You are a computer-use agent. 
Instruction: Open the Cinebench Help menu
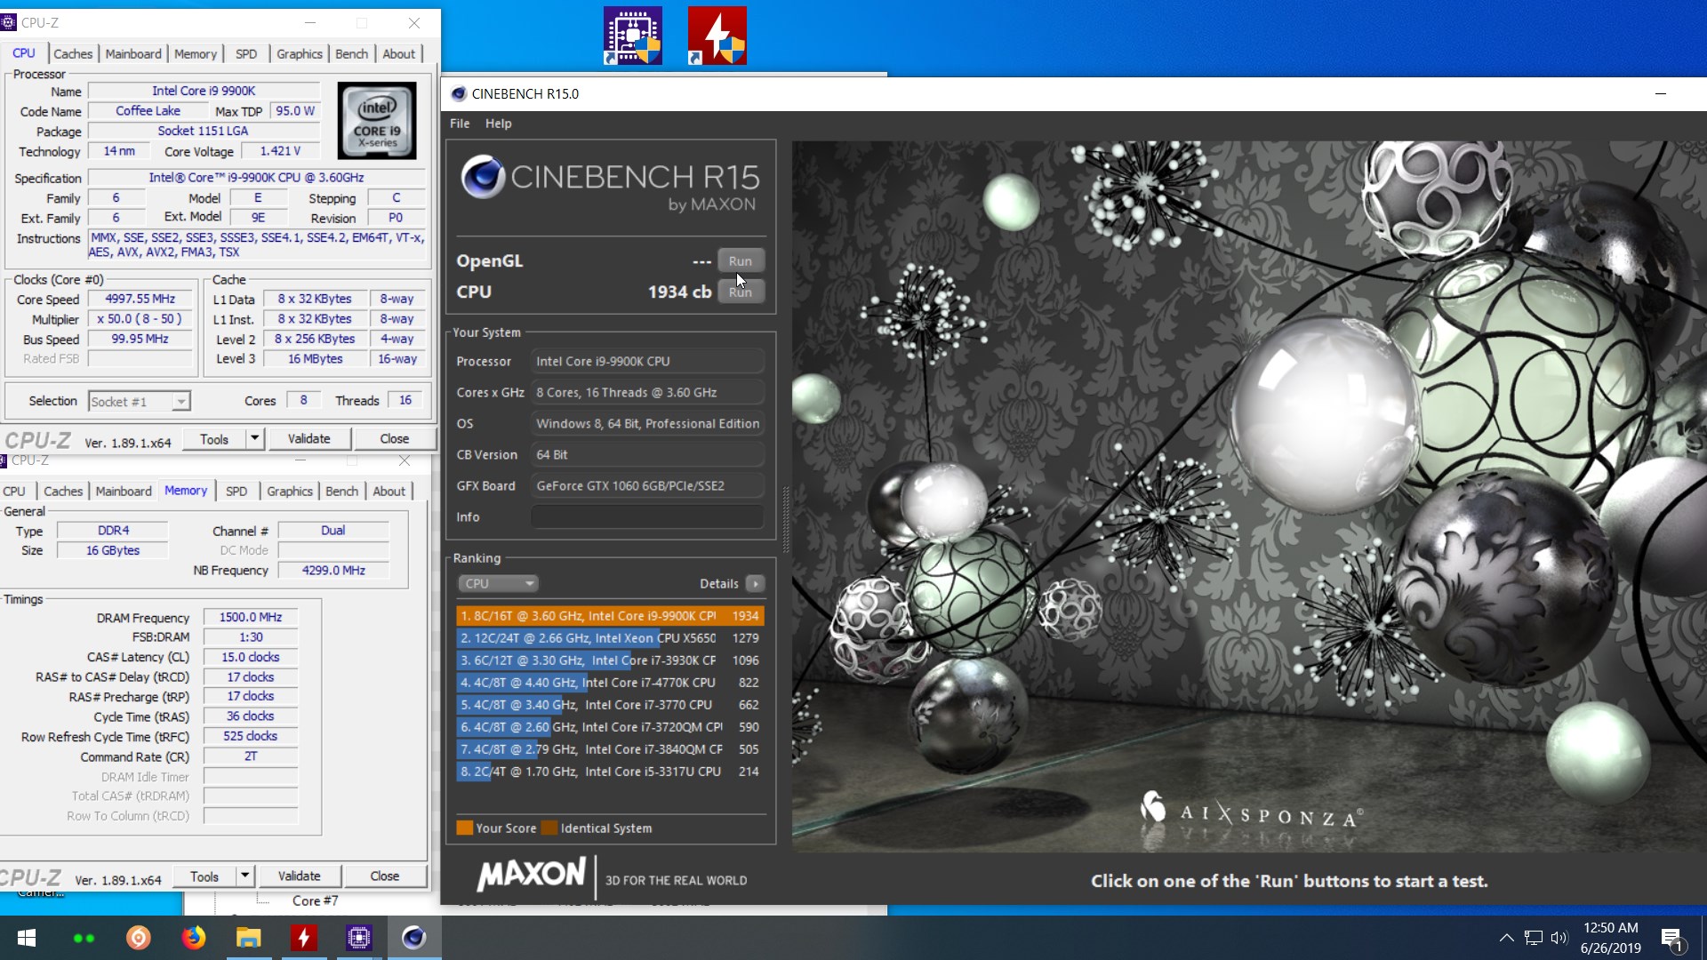pos(498,124)
